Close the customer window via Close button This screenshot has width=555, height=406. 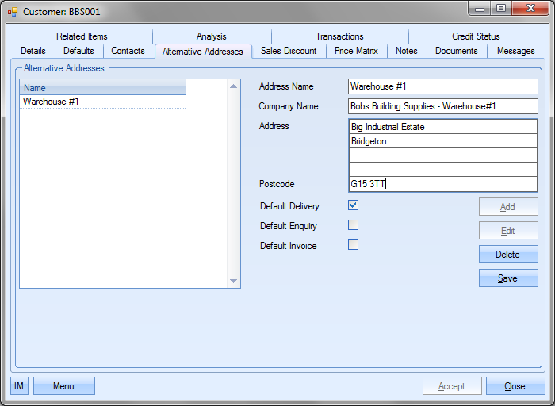(515, 386)
